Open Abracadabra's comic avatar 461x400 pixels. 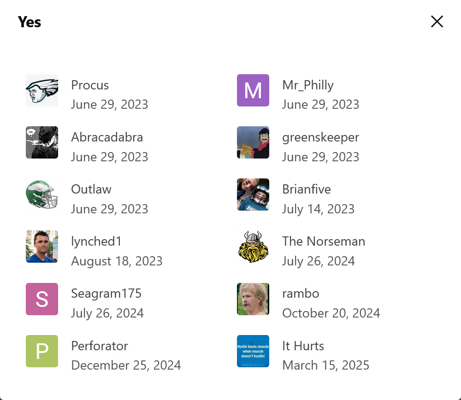pos(42,142)
